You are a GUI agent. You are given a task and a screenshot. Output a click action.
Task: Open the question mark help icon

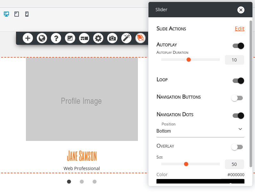pos(56,38)
